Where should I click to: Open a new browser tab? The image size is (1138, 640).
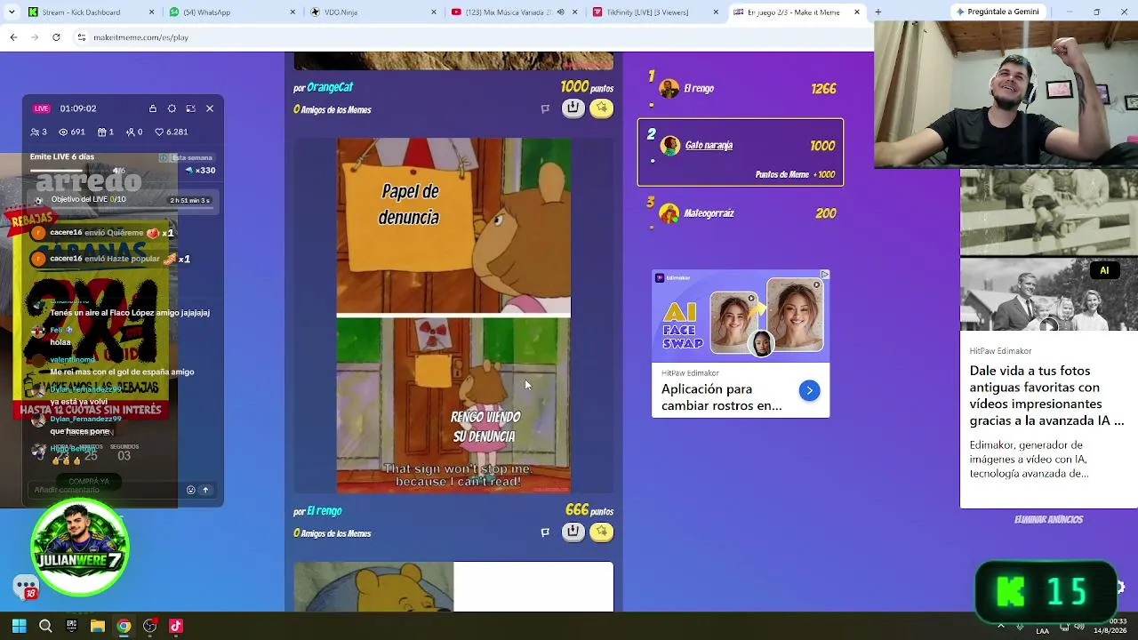pyautogui.click(x=878, y=12)
